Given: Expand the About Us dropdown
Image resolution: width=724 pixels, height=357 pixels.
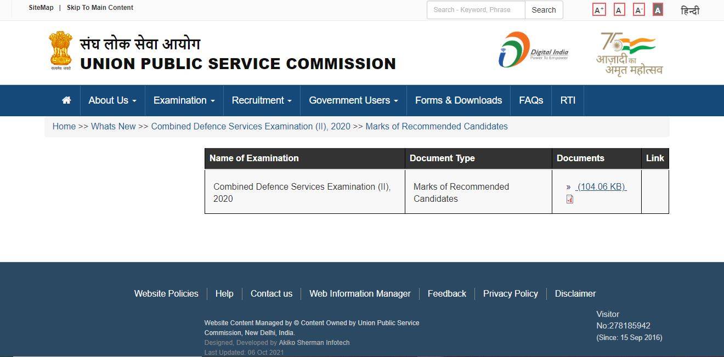Looking at the screenshot, I should (112, 100).
